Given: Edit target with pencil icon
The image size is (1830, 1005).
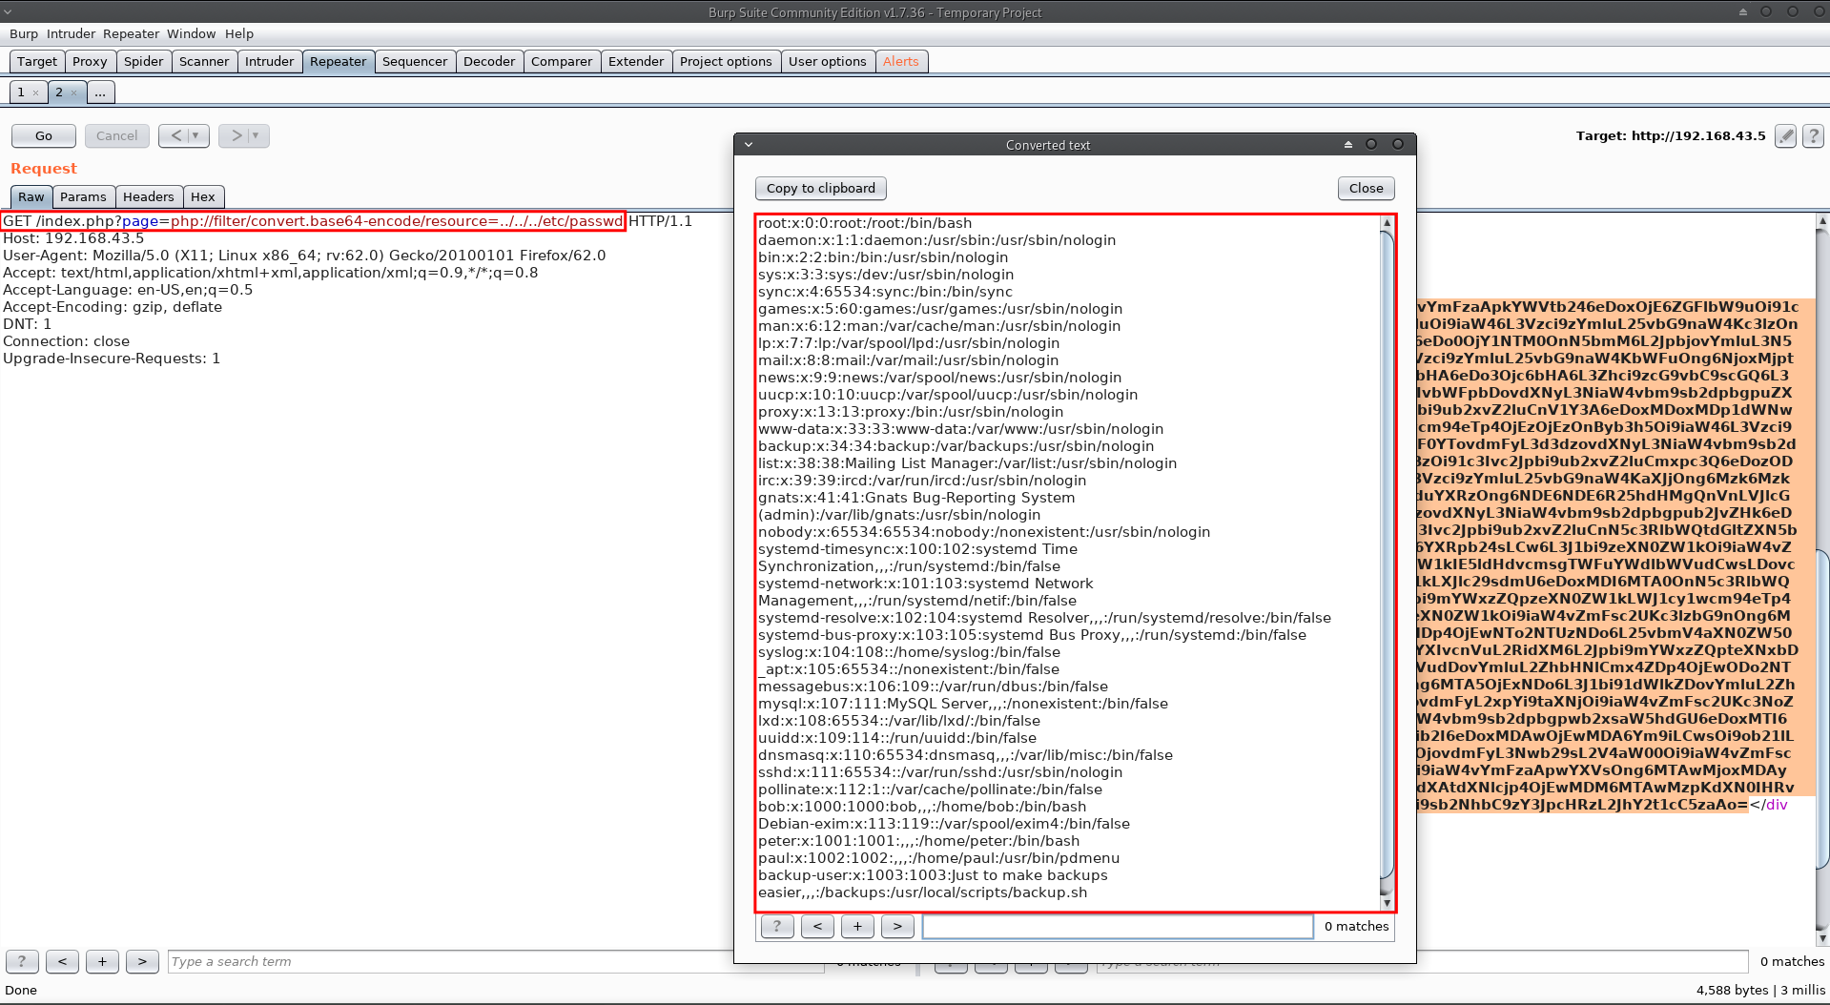Looking at the screenshot, I should coord(1785,136).
